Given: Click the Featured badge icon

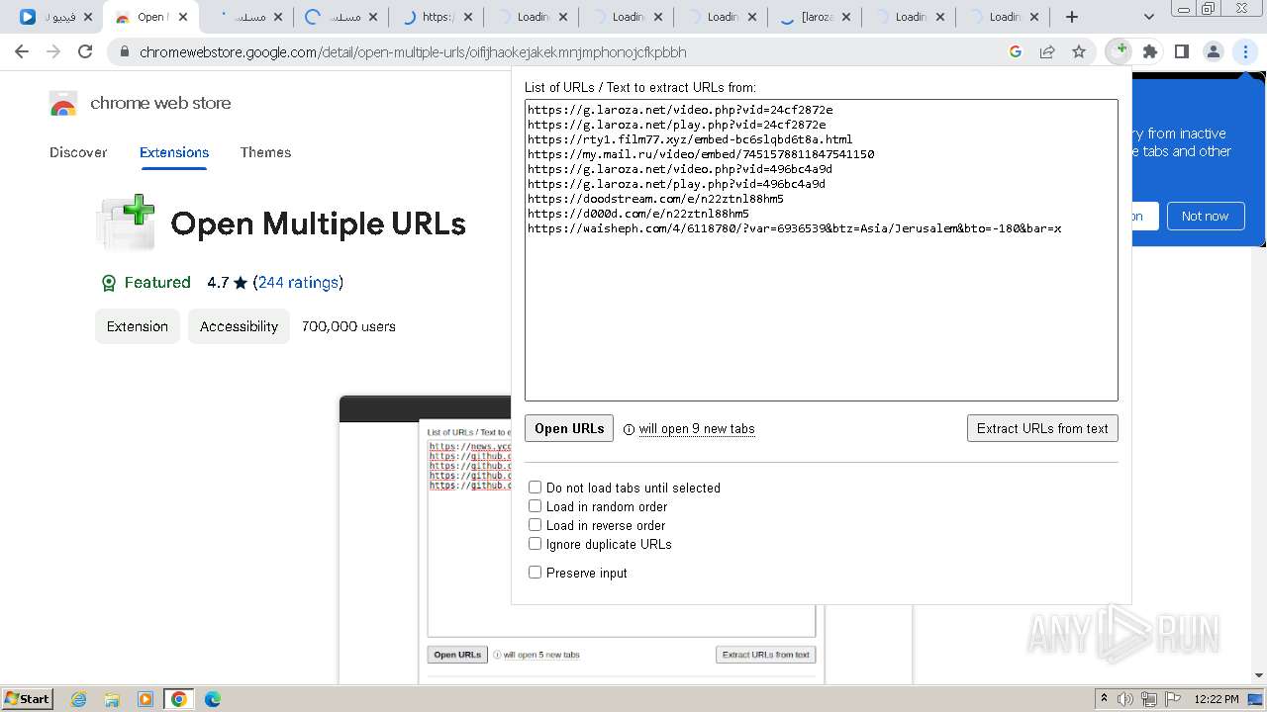Looking at the screenshot, I should 109,283.
